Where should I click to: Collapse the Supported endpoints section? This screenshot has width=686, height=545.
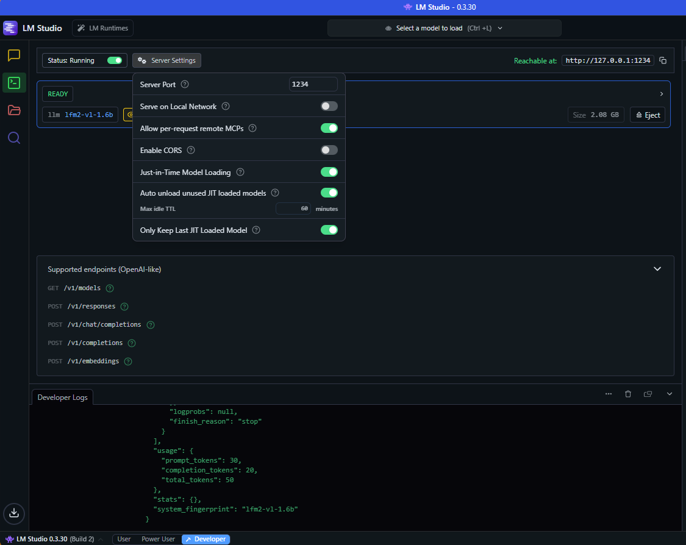[657, 269]
